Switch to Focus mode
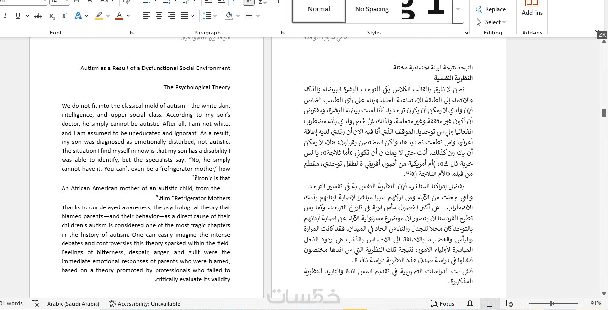This screenshot has height=310, width=608. pos(443,304)
